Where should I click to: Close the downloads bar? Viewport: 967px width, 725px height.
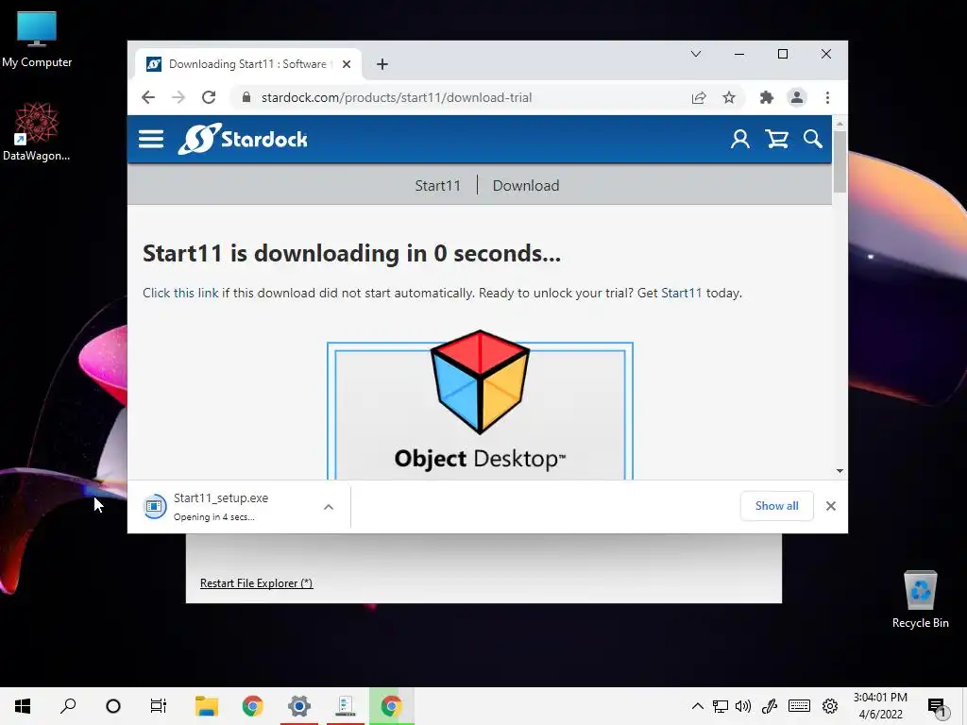coord(831,506)
